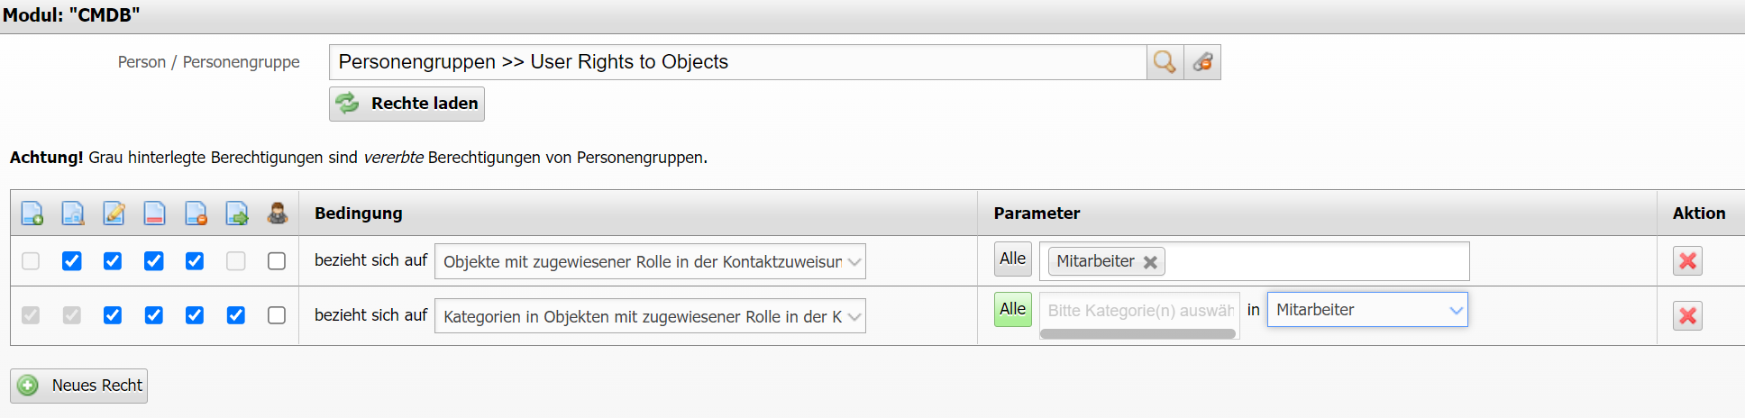Delete the first rights row with red X
This screenshot has height=418, width=1745.
[x=1687, y=261]
